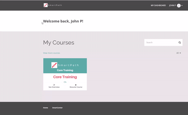
Task: Click the red Core Training course title
Action: [65, 77]
